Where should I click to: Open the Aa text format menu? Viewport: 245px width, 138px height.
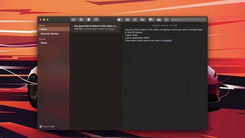click(x=142, y=20)
